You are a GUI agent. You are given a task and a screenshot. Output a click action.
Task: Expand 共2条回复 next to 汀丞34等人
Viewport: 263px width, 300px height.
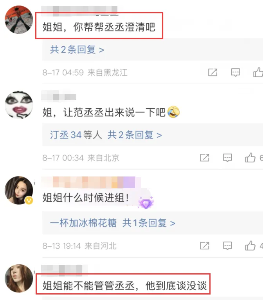[x=135, y=135]
